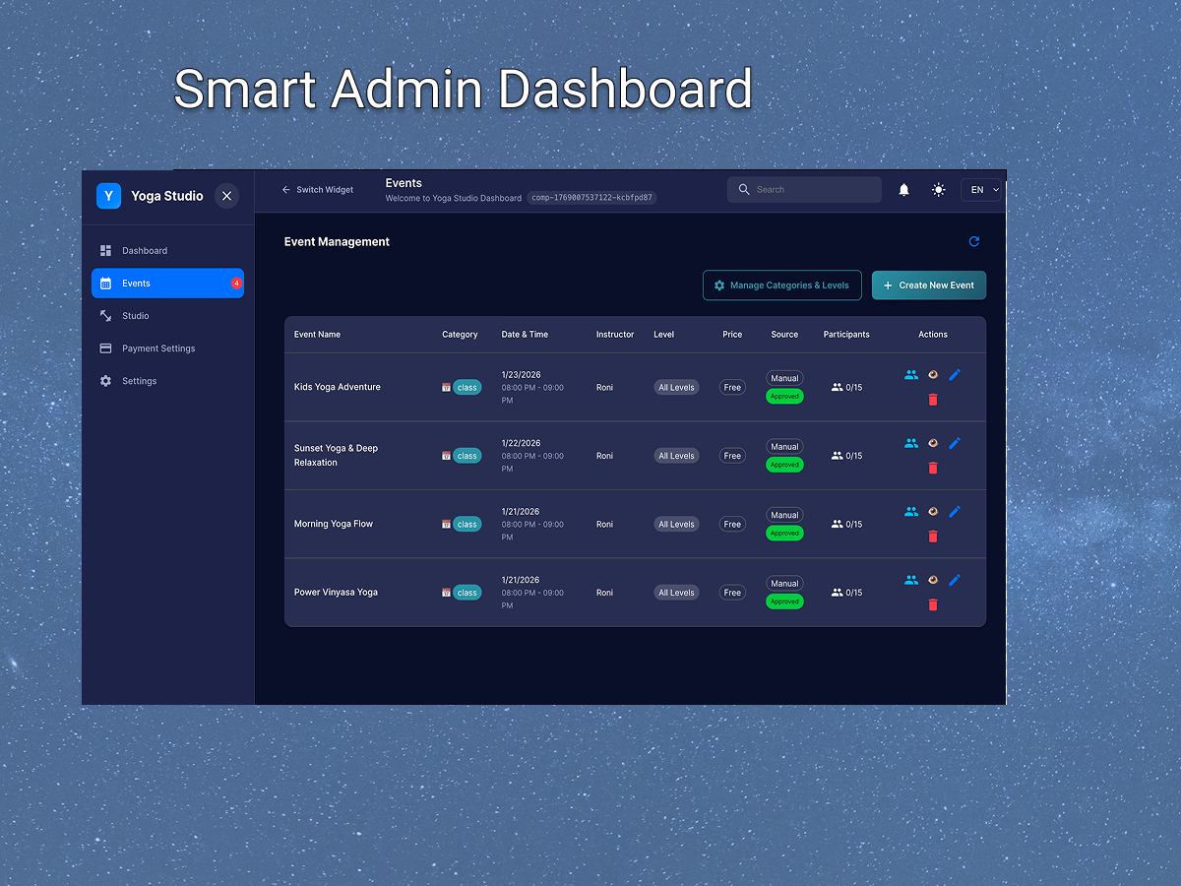Click 1/23/2026 date in Kids Yoga row
The width and height of the screenshot is (1181, 886).
[x=521, y=375]
